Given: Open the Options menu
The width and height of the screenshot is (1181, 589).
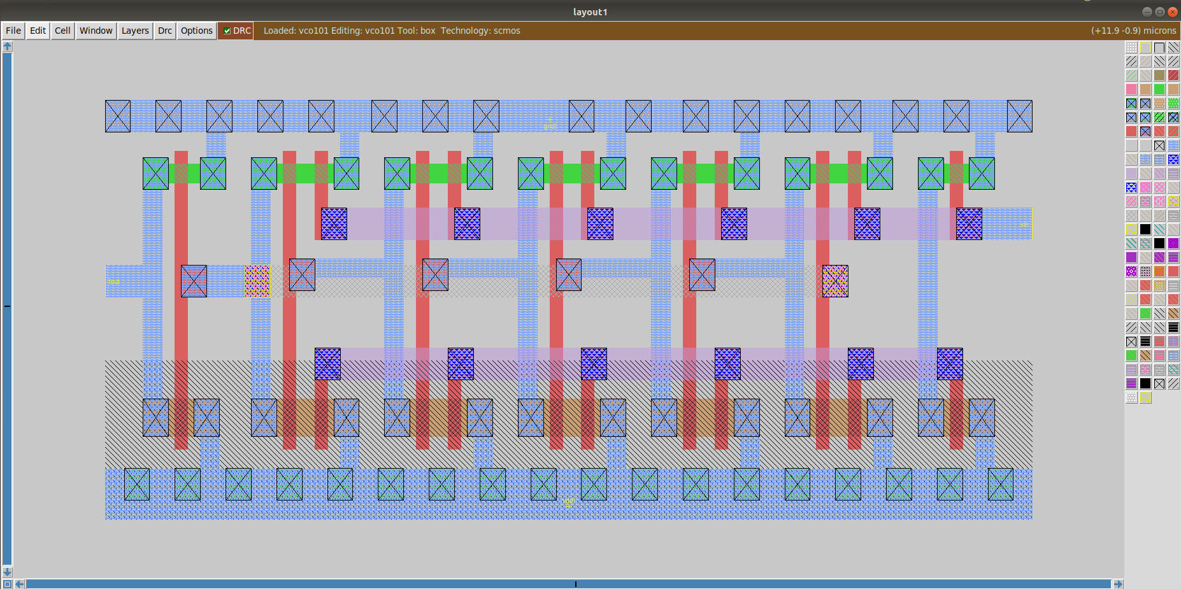Looking at the screenshot, I should (x=197, y=31).
